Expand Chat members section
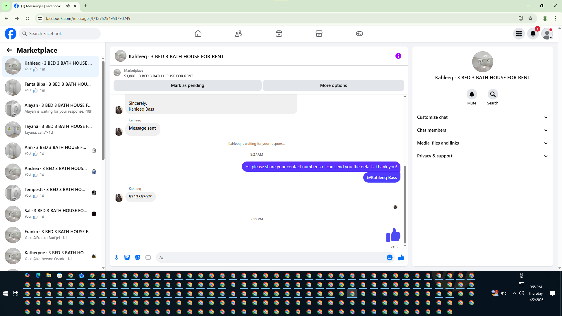Image resolution: width=562 pixels, height=316 pixels. [482, 130]
